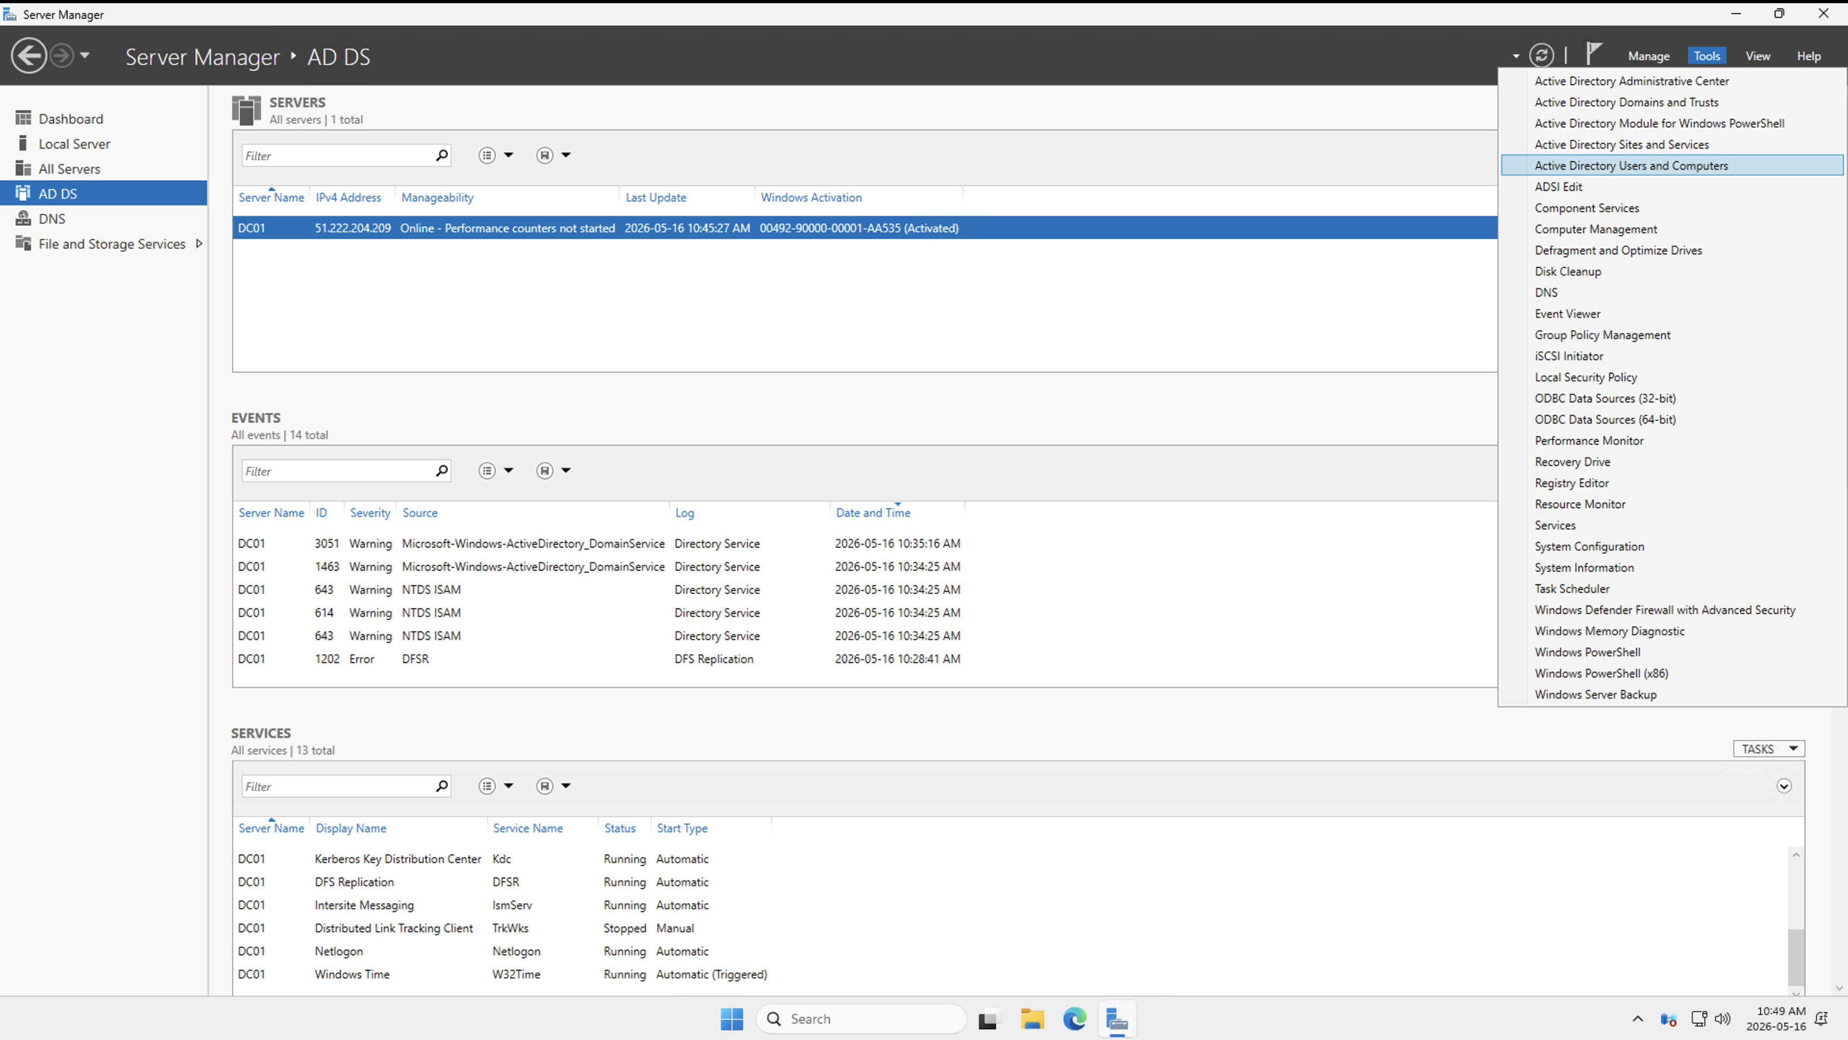Click Events filter search magnifier icon
Viewport: 1848px width, 1040px height.
coord(442,470)
